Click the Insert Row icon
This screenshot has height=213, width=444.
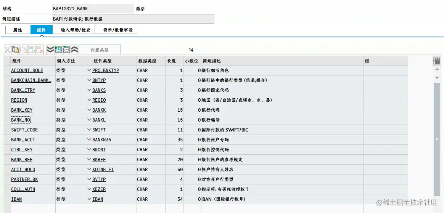pyautogui.click(x=31, y=50)
